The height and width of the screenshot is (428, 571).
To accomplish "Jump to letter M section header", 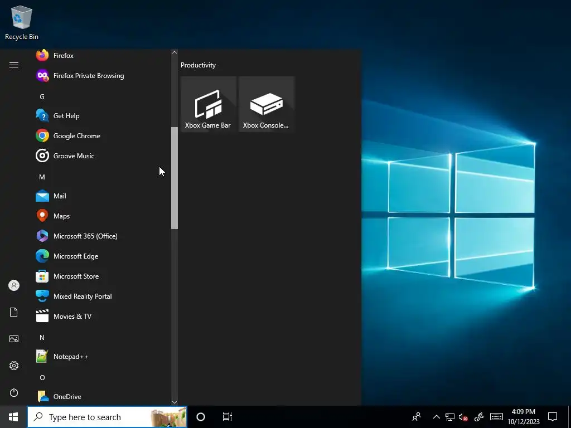I will (42, 177).
